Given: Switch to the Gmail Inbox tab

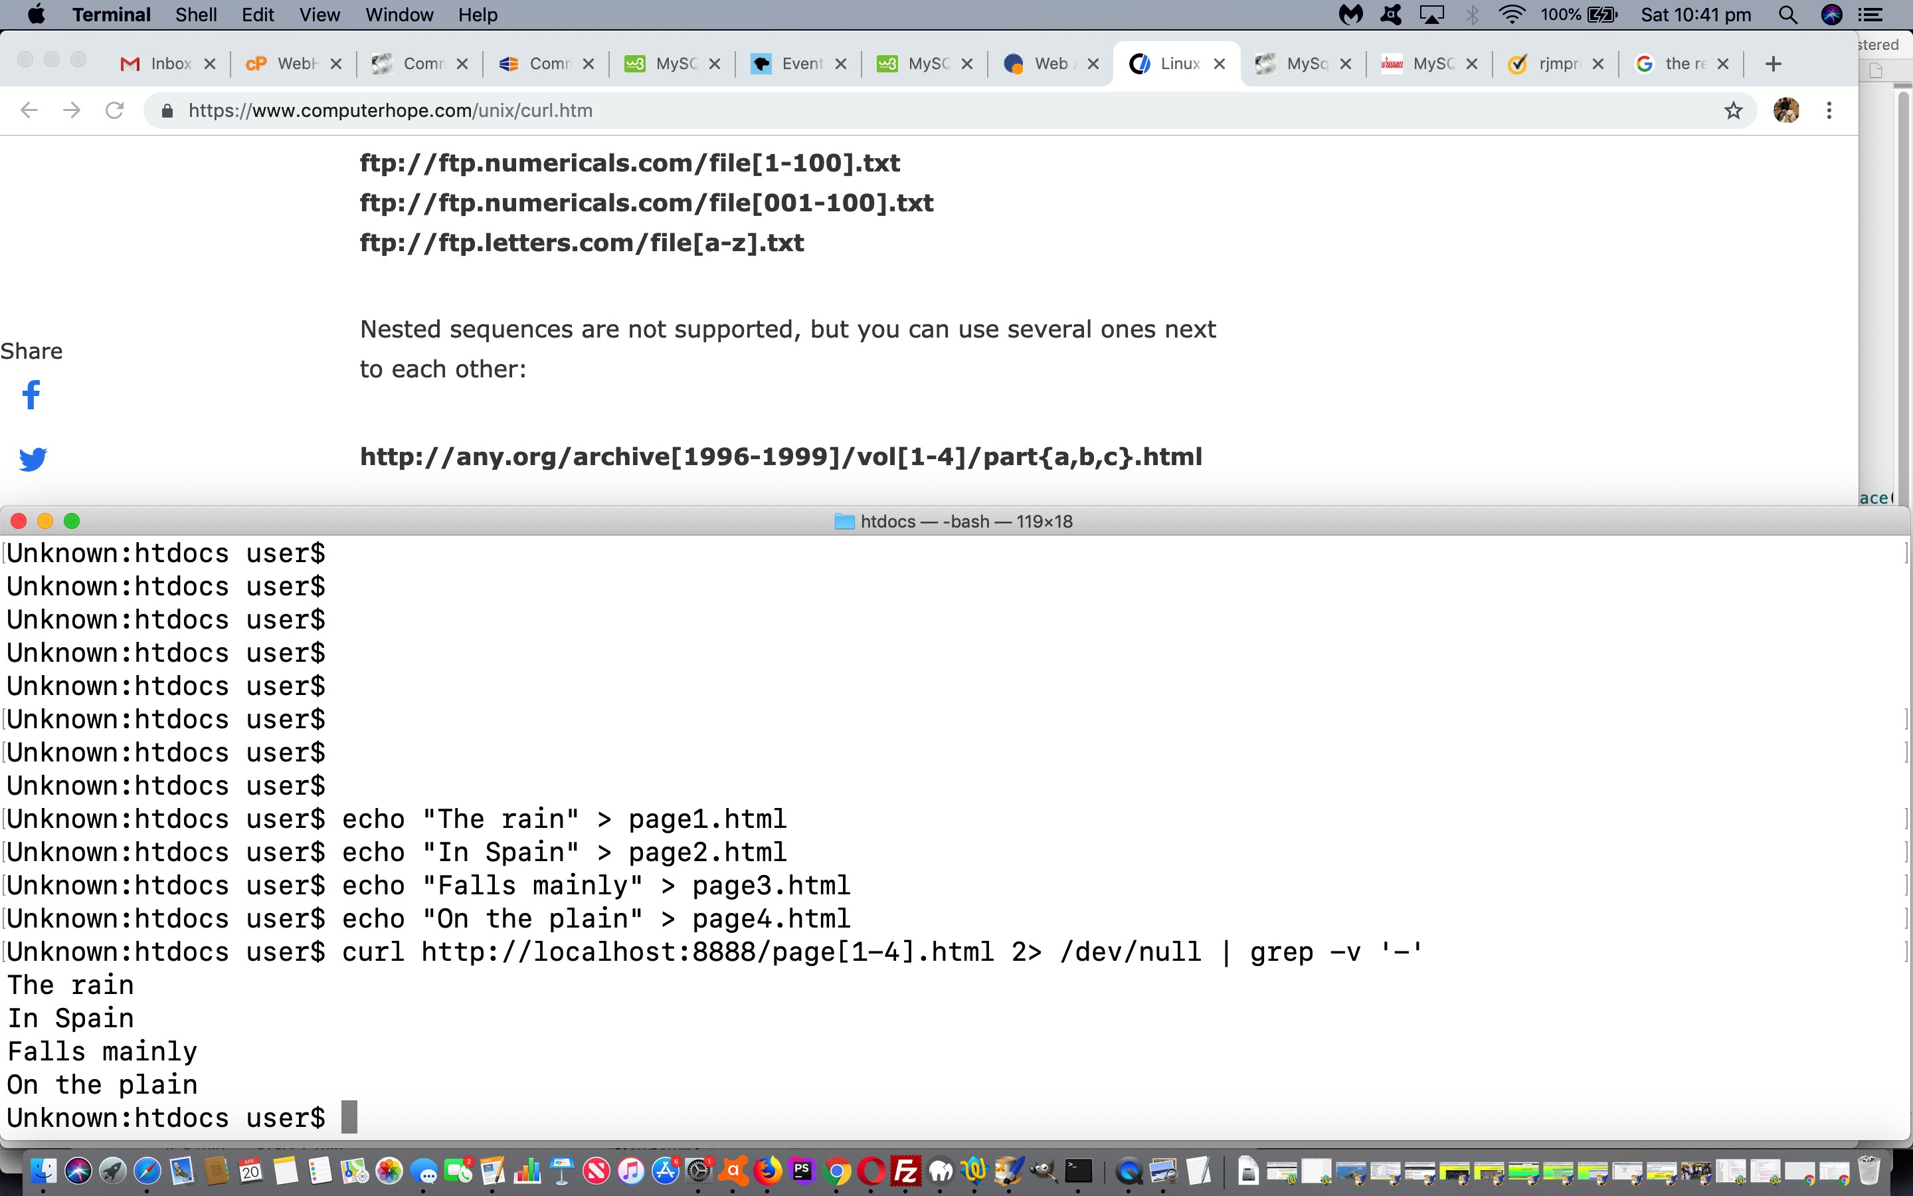Looking at the screenshot, I should 166,63.
